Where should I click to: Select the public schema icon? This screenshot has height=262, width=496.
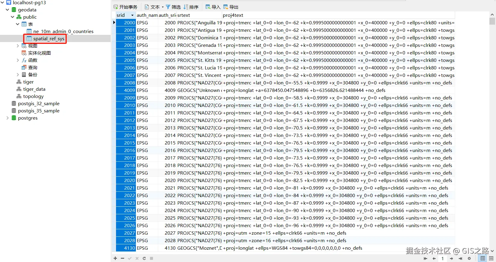(x=19, y=17)
